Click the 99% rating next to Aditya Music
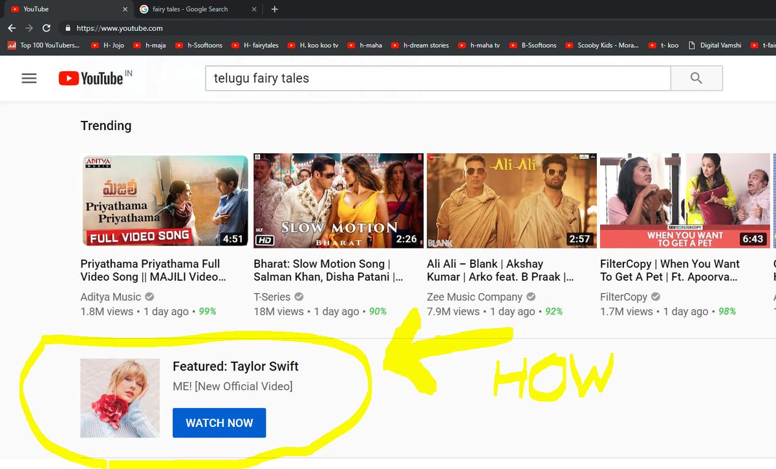The height and width of the screenshot is (469, 776). pyautogui.click(x=208, y=312)
